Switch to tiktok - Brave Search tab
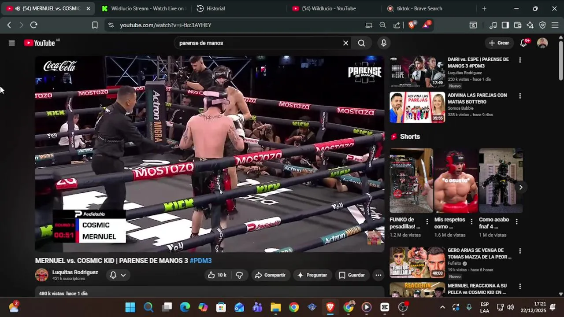564x317 pixels. pos(428,8)
